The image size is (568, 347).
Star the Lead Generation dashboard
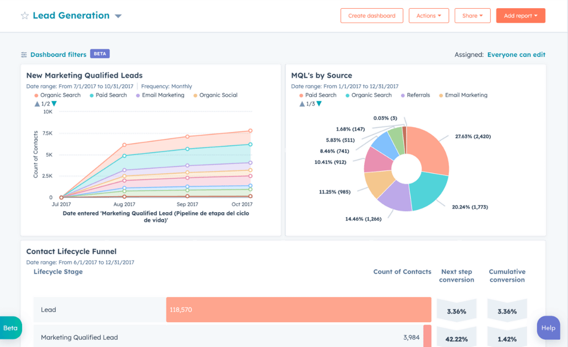click(24, 15)
